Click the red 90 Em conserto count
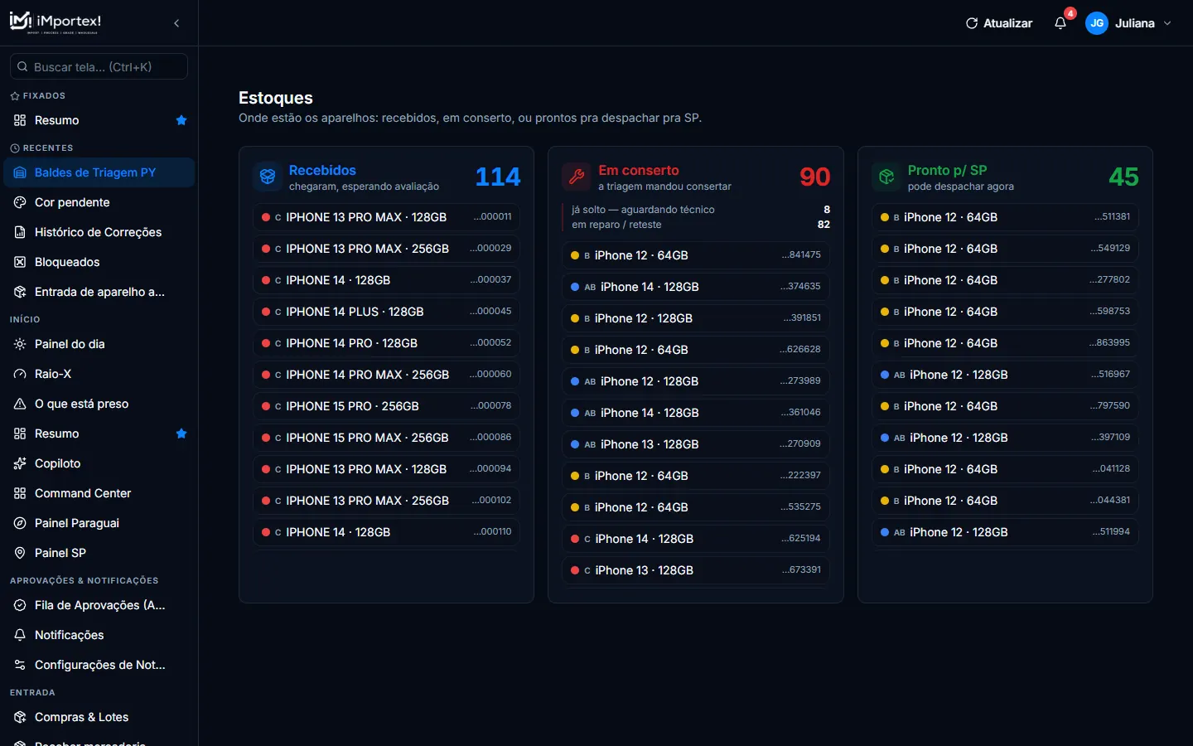1193x746 pixels. point(814,177)
